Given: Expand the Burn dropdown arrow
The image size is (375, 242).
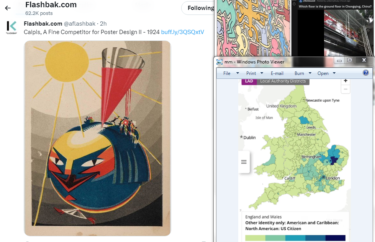Looking at the screenshot, I should (310, 73).
